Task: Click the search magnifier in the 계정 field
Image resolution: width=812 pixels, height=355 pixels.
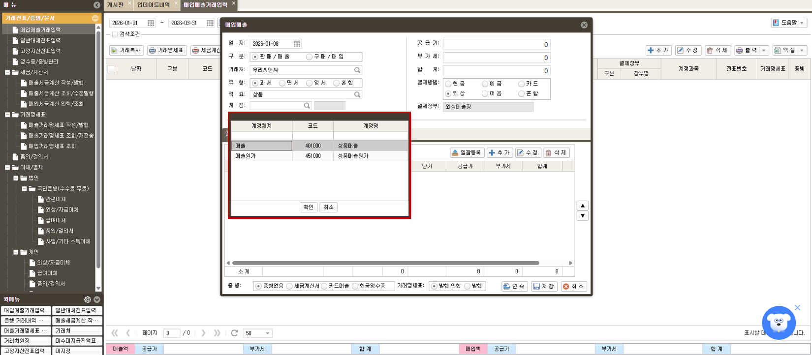Action: [307, 106]
